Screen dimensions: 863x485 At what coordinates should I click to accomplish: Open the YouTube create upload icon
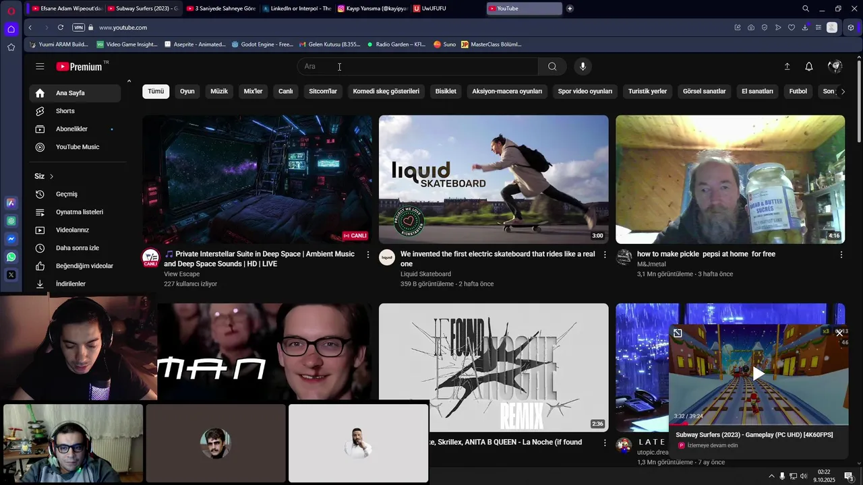(787, 66)
